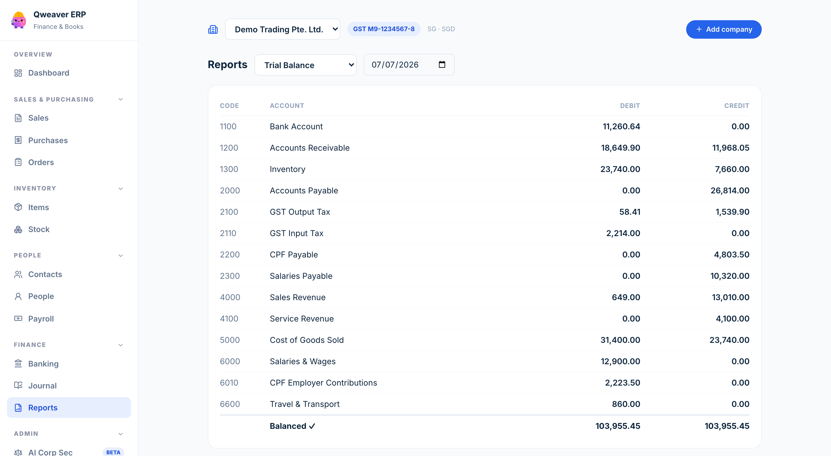
Task: Click the Salaries Payable account
Action: (x=301, y=276)
